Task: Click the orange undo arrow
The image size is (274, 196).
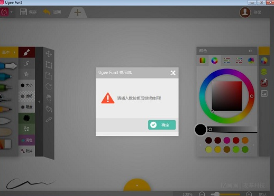Action: (47, 12)
